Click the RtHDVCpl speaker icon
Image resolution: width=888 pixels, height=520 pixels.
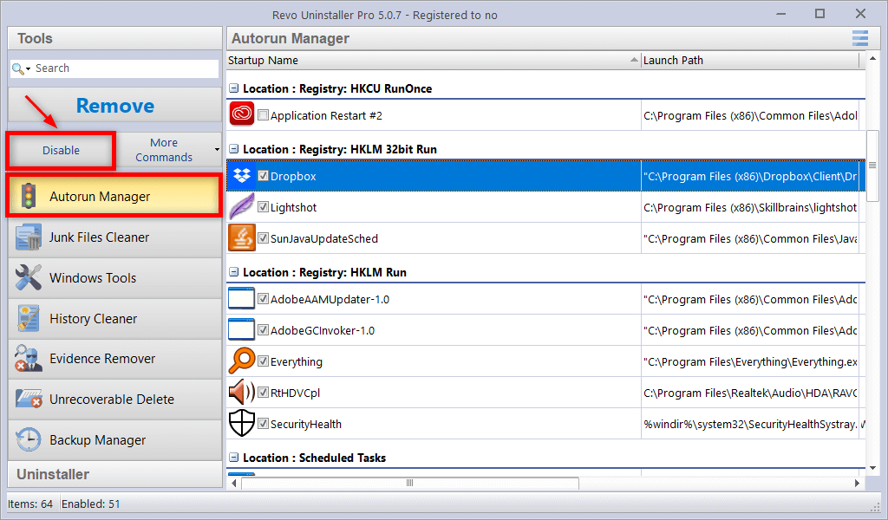(x=242, y=392)
